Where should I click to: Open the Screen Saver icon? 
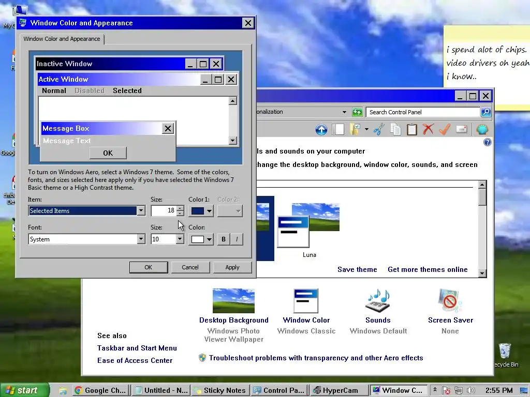pos(450,300)
